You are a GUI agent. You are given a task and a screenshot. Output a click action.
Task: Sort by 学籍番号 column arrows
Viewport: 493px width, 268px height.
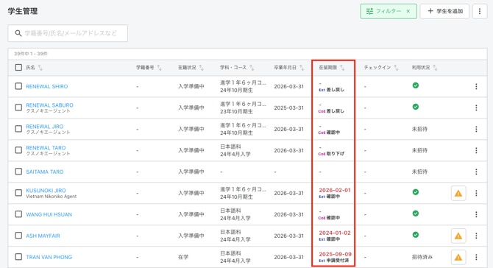coord(160,68)
